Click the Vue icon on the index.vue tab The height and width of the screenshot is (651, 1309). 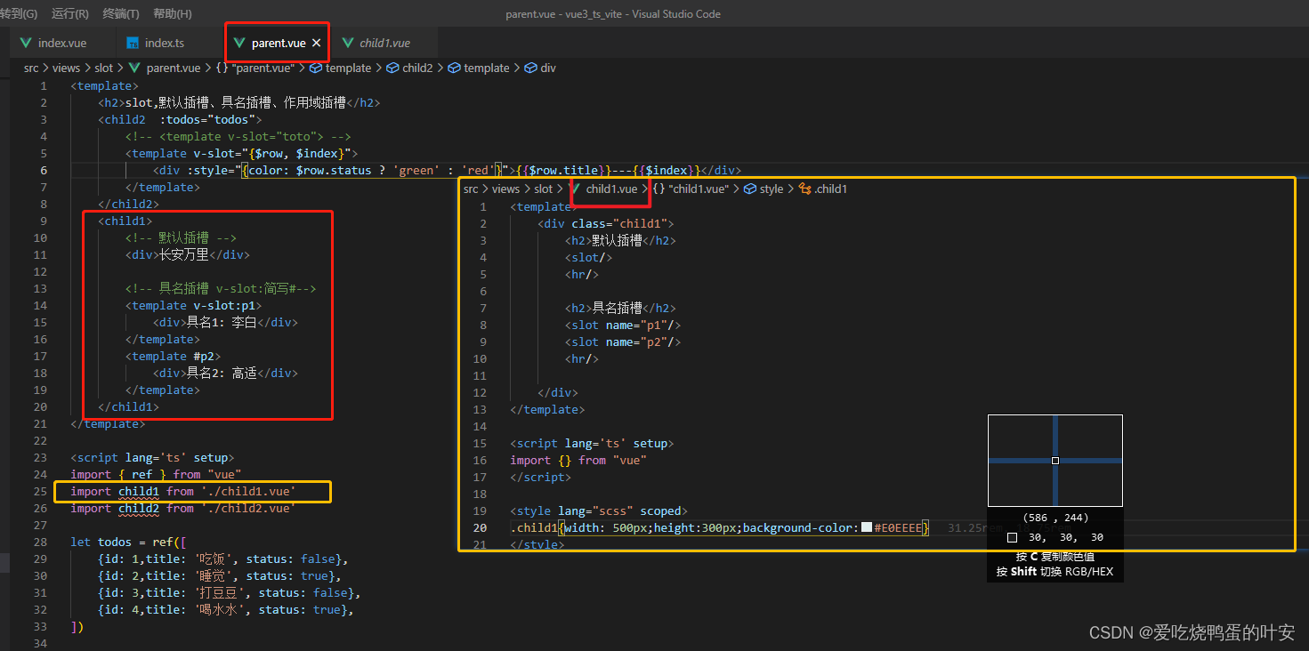click(x=25, y=43)
